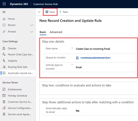The width and height of the screenshot is (138, 121).
Task: Click the Save button label
Action: coord(52,12)
